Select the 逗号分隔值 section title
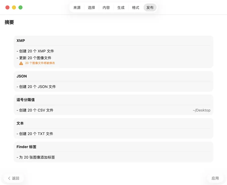Viewport: 227px width, 185px height. tap(26, 100)
